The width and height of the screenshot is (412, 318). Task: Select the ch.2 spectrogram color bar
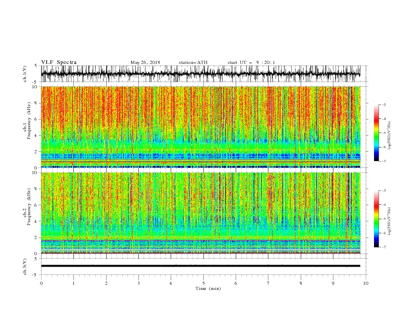coord(376,219)
